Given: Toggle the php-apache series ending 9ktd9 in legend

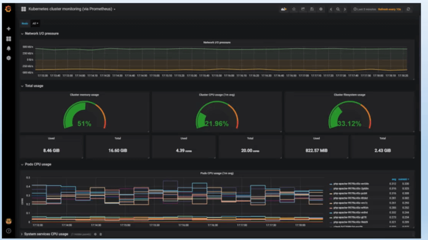Looking at the screenshot, I should coord(351,222).
